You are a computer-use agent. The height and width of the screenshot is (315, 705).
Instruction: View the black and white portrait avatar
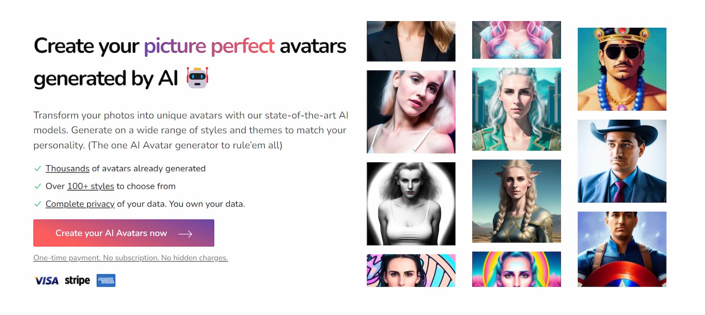[x=411, y=204]
